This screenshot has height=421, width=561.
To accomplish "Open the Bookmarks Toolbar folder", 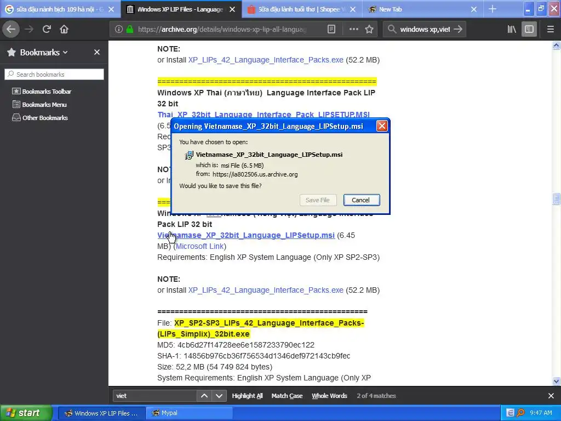I will tap(42, 92).
